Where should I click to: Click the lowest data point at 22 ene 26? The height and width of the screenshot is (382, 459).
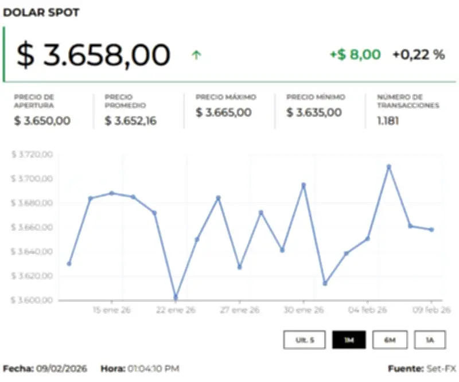(x=176, y=298)
